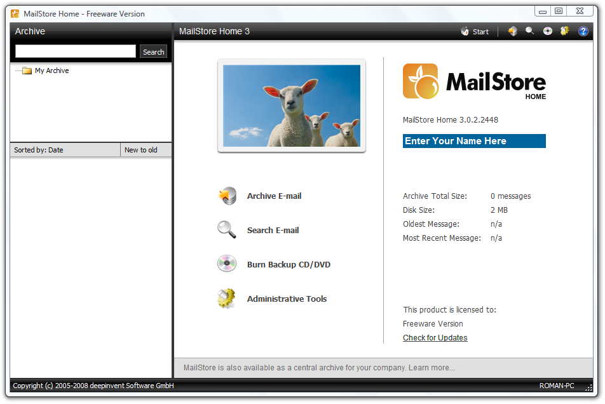
Task: Click the large Archive E-mail database icon
Action: [228, 196]
